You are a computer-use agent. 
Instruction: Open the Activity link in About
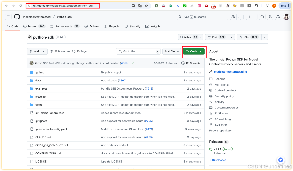coord(219,102)
